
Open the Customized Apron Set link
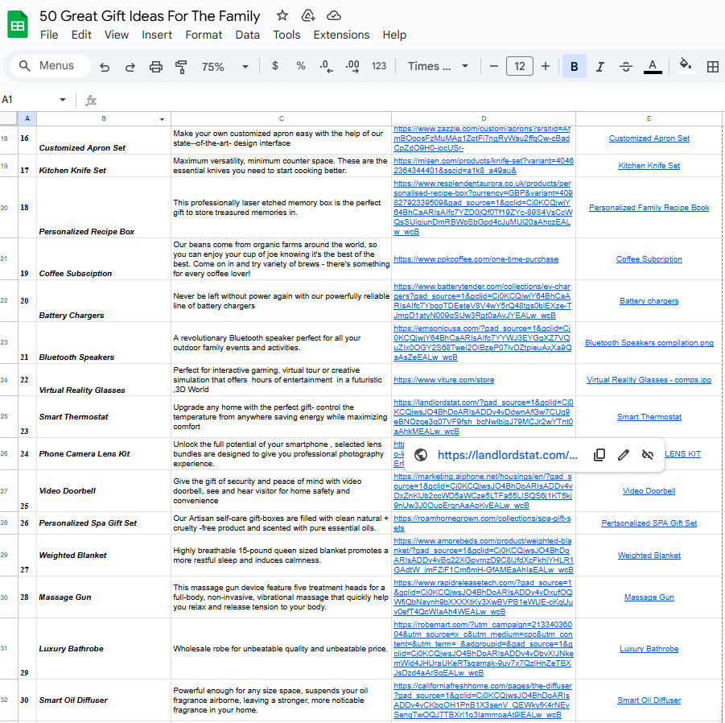point(649,138)
